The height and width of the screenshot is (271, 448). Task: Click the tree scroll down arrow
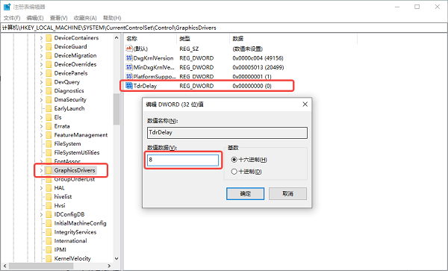click(x=116, y=258)
